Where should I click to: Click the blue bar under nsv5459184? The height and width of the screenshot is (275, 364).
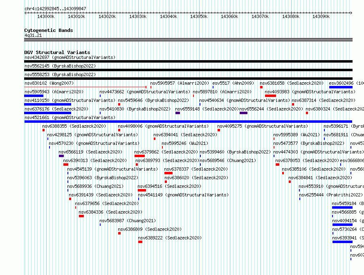click(x=342, y=207)
